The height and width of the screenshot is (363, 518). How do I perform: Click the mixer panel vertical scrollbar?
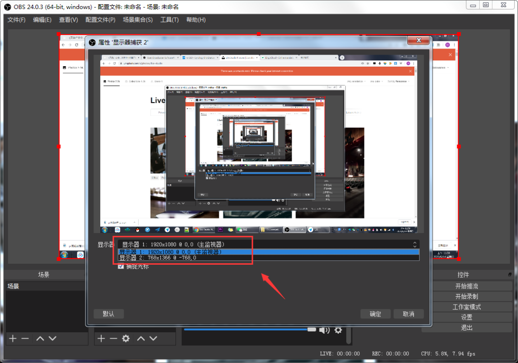pos(349,335)
